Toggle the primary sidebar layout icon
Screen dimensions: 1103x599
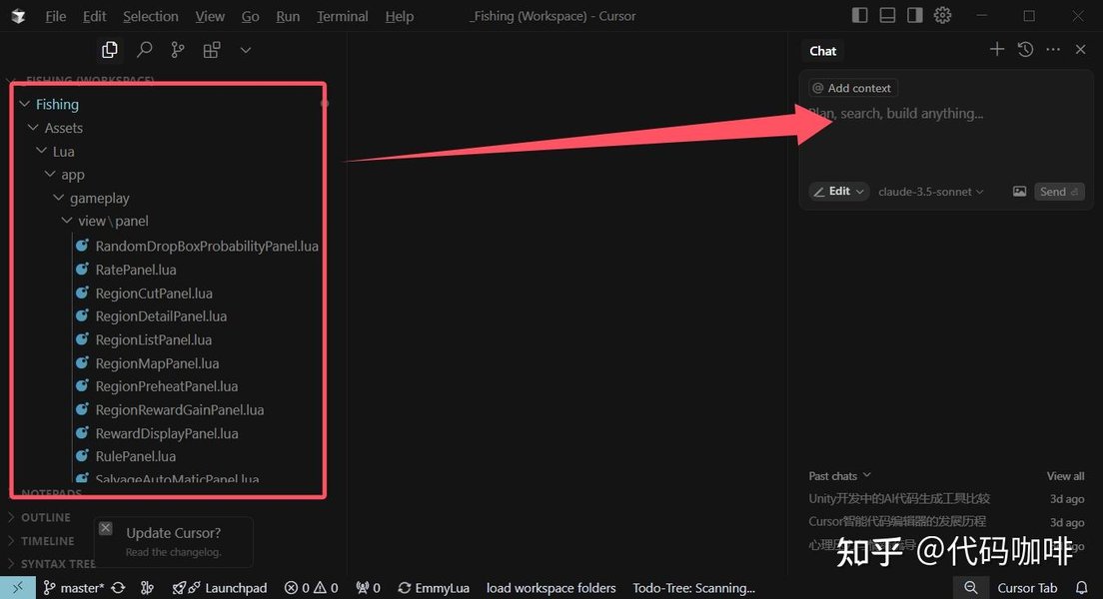pos(859,15)
